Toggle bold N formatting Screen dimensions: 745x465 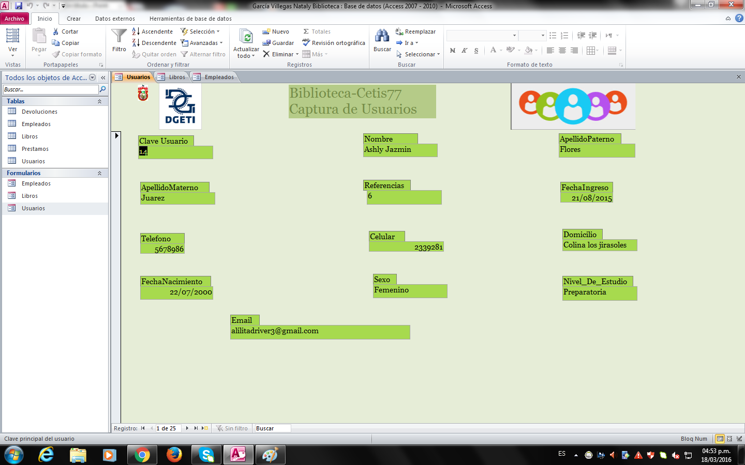pos(453,51)
